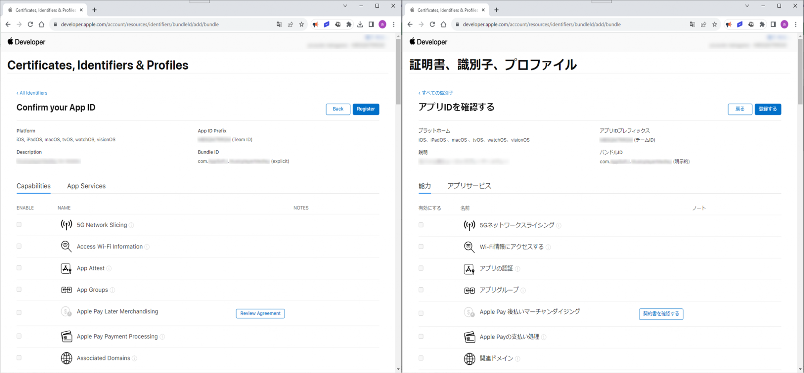The image size is (804, 373).
Task: Click the App Attest icon
Action: 66,268
